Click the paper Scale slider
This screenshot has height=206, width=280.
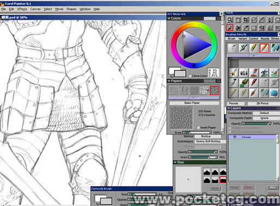pyautogui.click(x=197, y=133)
